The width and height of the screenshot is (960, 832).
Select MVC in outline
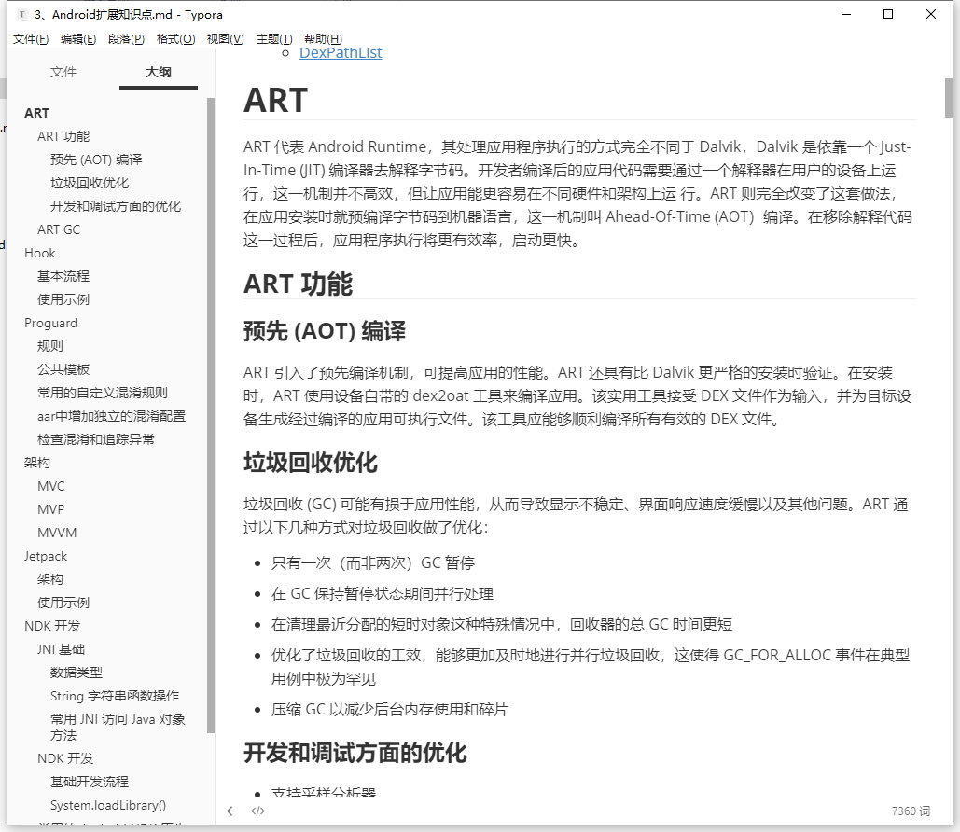click(50, 486)
